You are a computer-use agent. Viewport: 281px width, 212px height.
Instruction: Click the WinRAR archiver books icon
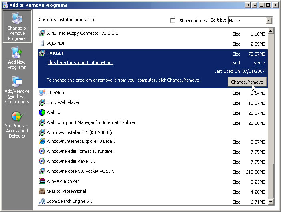coord(42,181)
